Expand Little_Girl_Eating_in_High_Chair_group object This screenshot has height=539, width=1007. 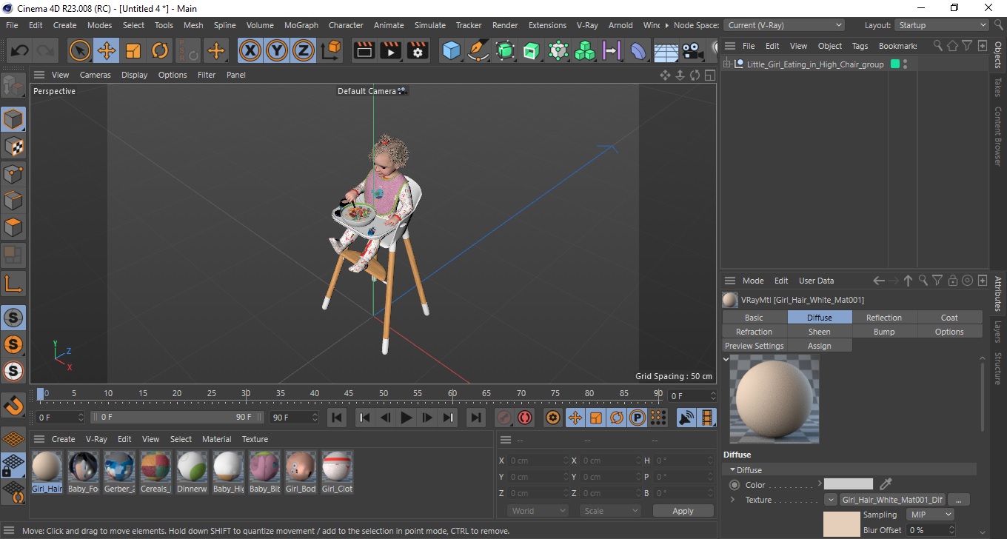pos(727,64)
